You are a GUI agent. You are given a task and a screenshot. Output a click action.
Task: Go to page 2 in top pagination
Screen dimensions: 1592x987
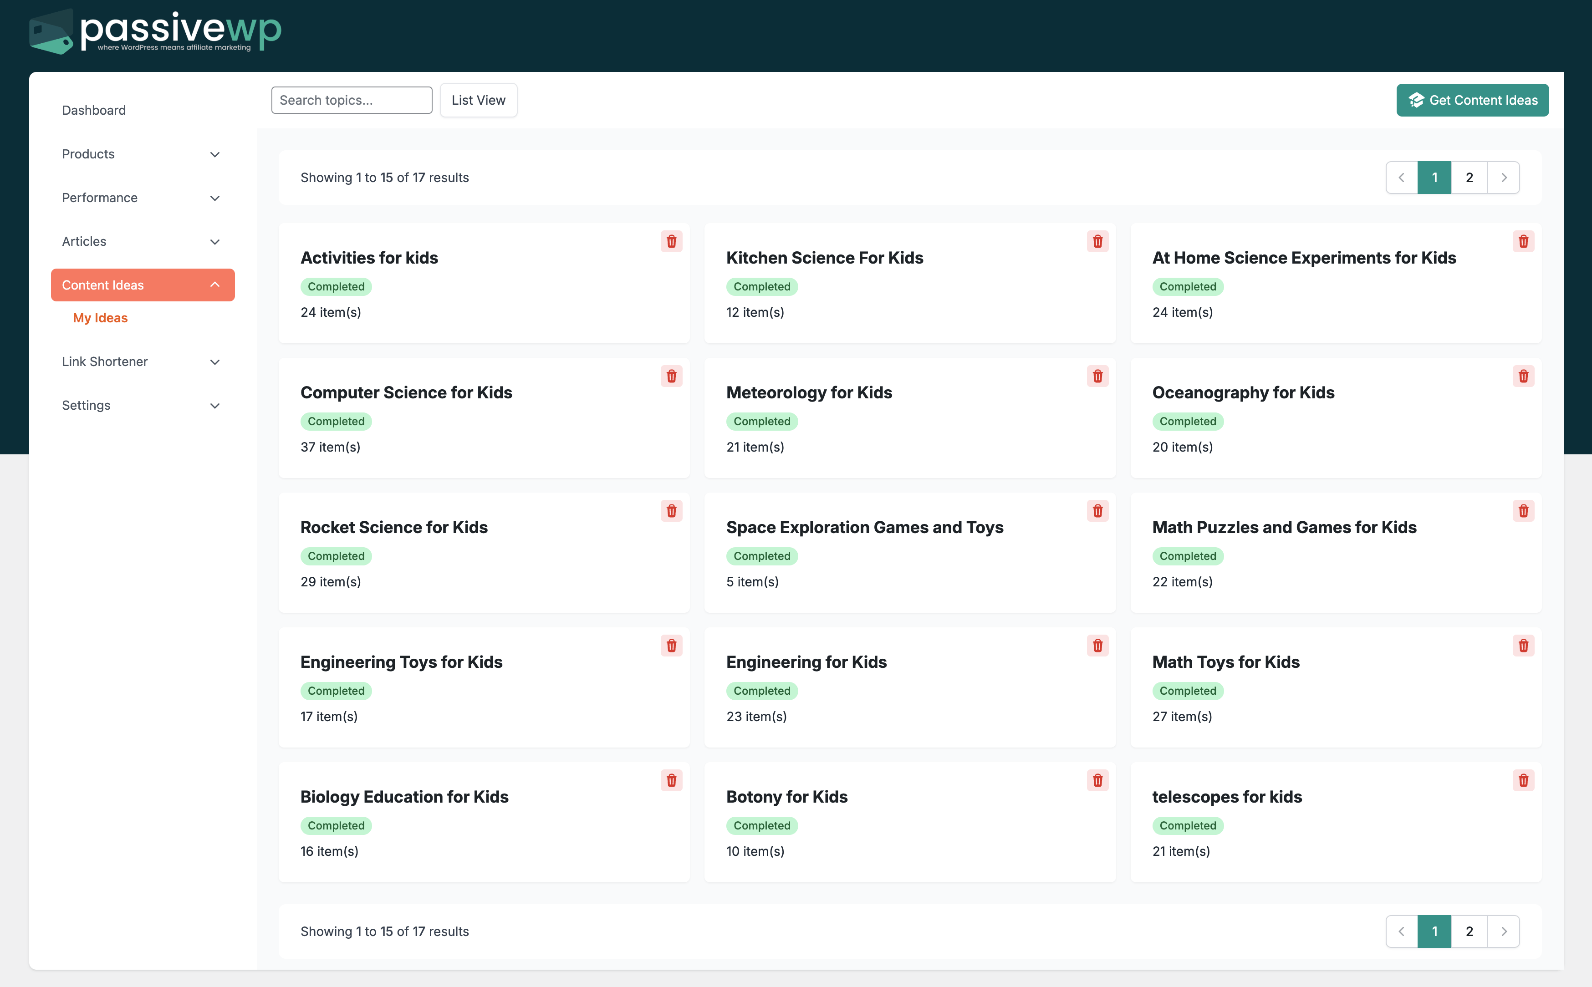click(x=1469, y=178)
